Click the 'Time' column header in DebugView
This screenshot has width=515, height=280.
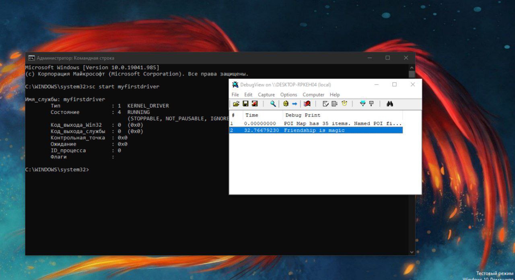(x=262, y=115)
